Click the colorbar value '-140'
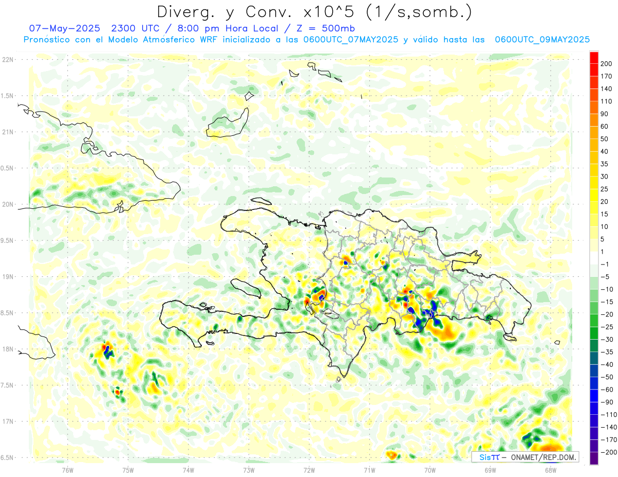Screen dimensions: 618x477 coord(609,427)
